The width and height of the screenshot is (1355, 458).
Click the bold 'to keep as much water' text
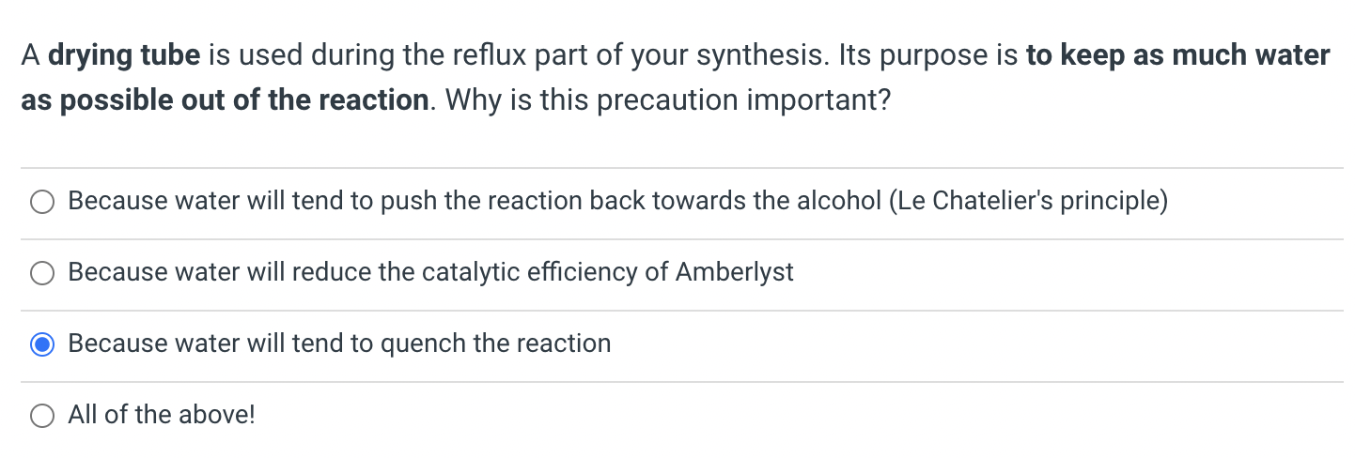click(1178, 56)
